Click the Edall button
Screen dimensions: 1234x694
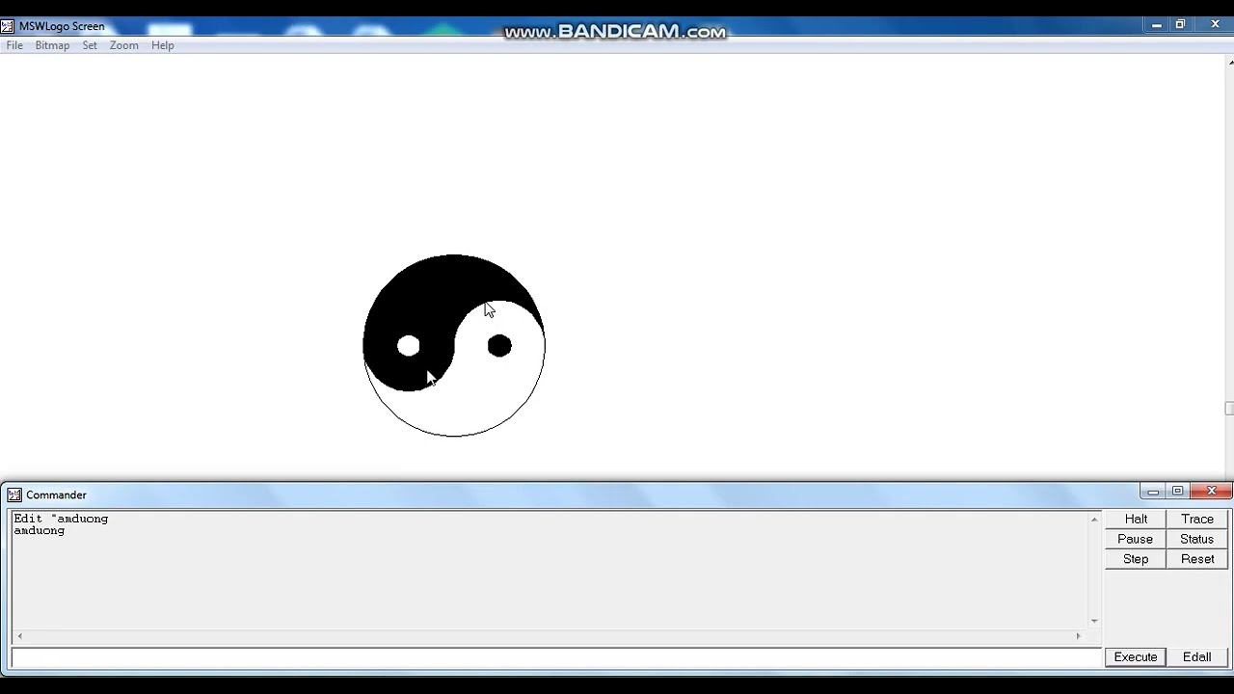(x=1197, y=657)
